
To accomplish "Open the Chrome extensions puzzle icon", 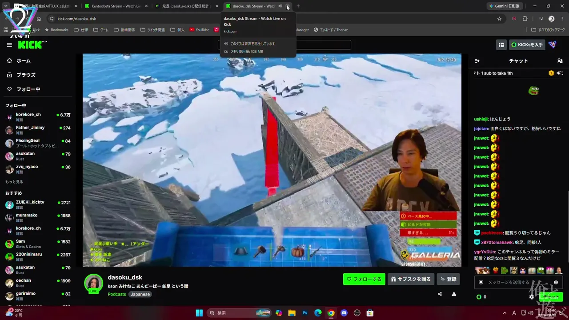I will (x=525, y=19).
